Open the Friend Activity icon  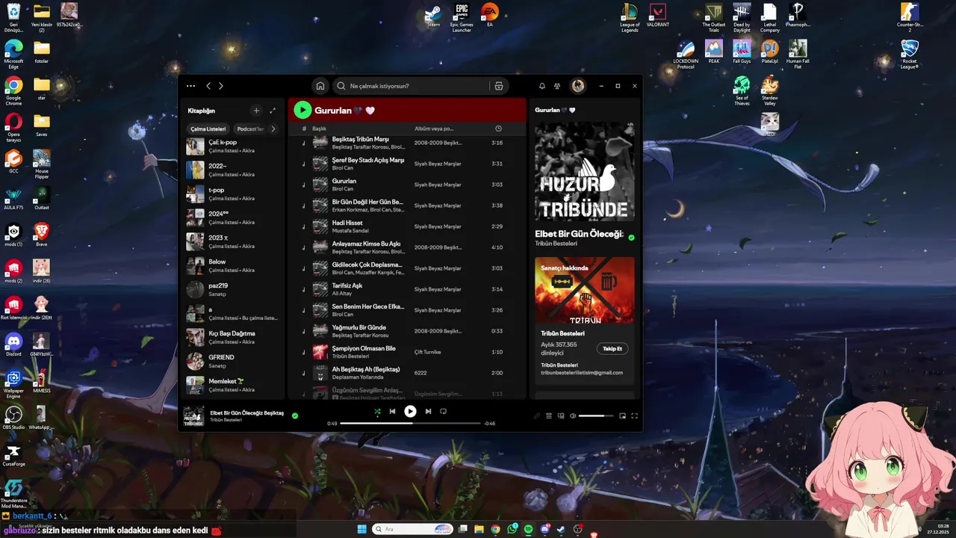point(557,86)
